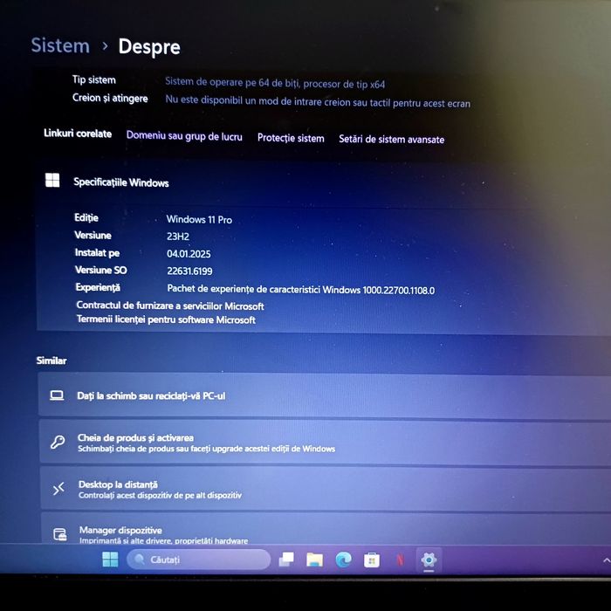
Task: Select the OS build 22631.6199
Action: pyautogui.click(x=189, y=271)
